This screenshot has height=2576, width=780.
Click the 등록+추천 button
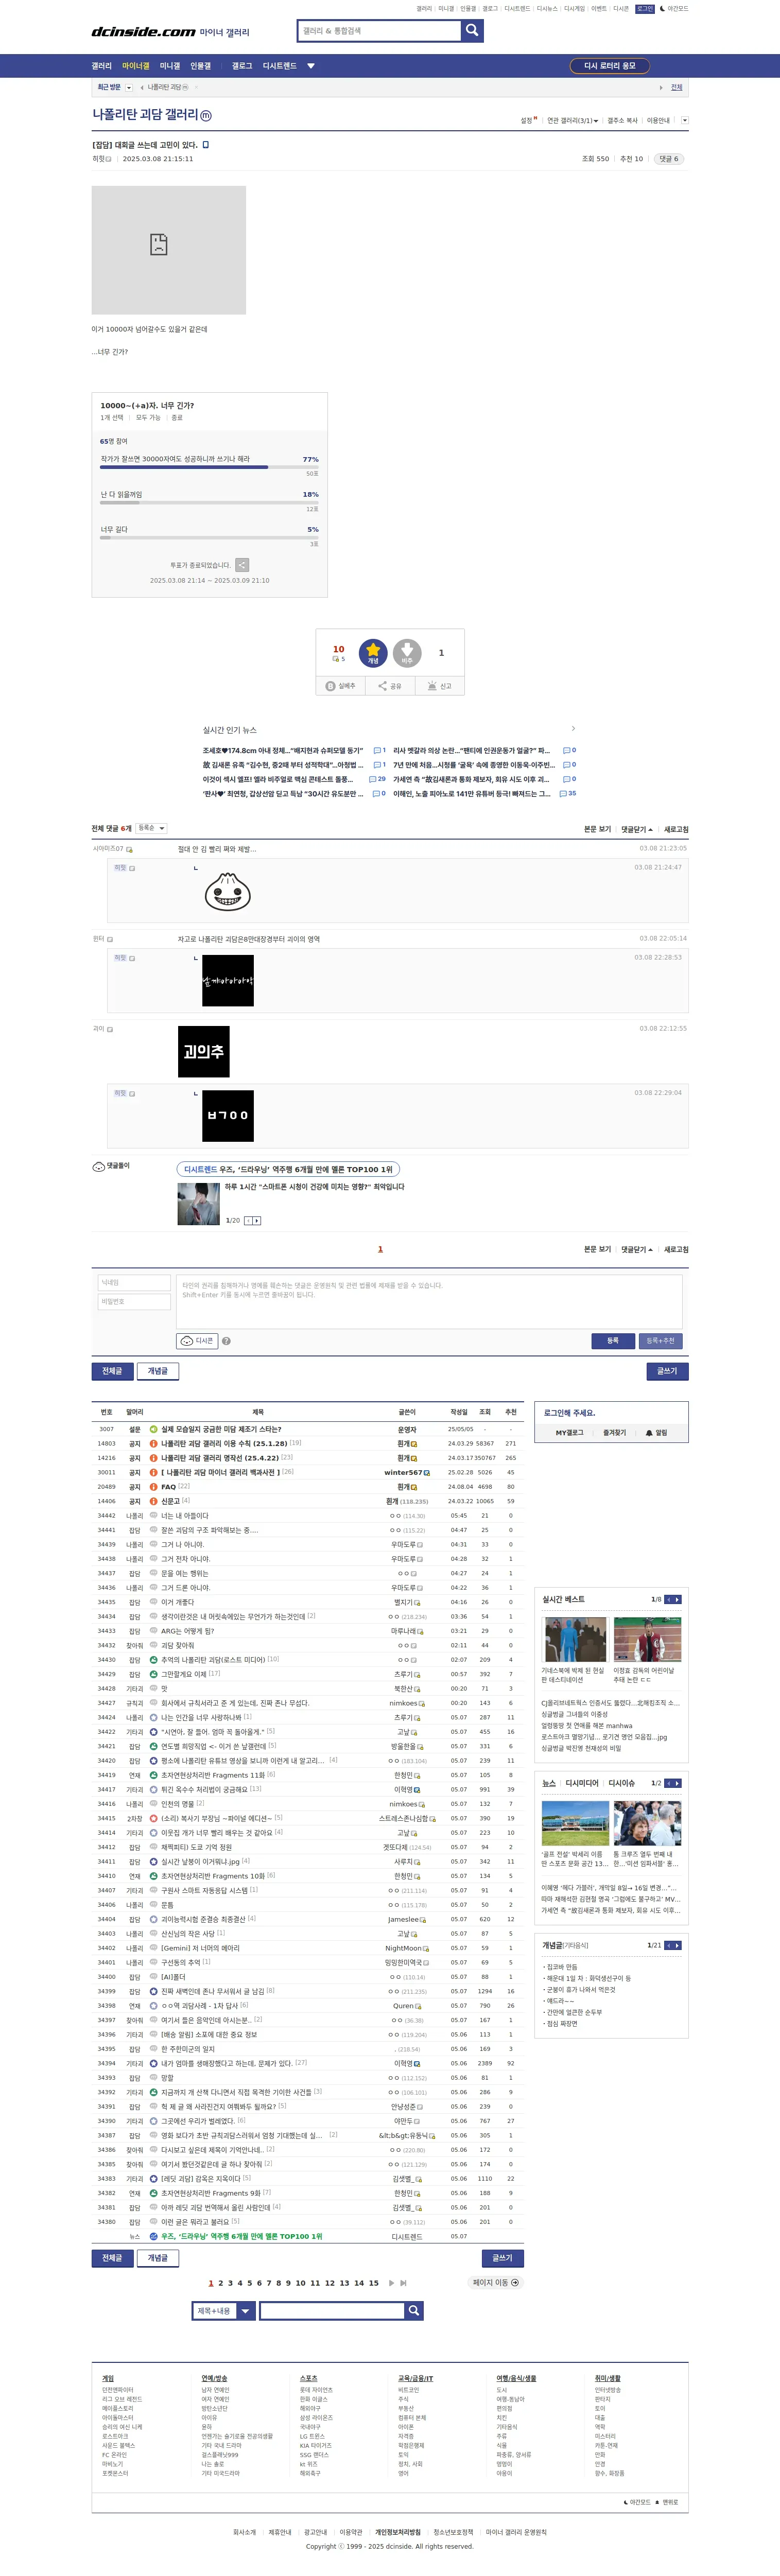660,1341
